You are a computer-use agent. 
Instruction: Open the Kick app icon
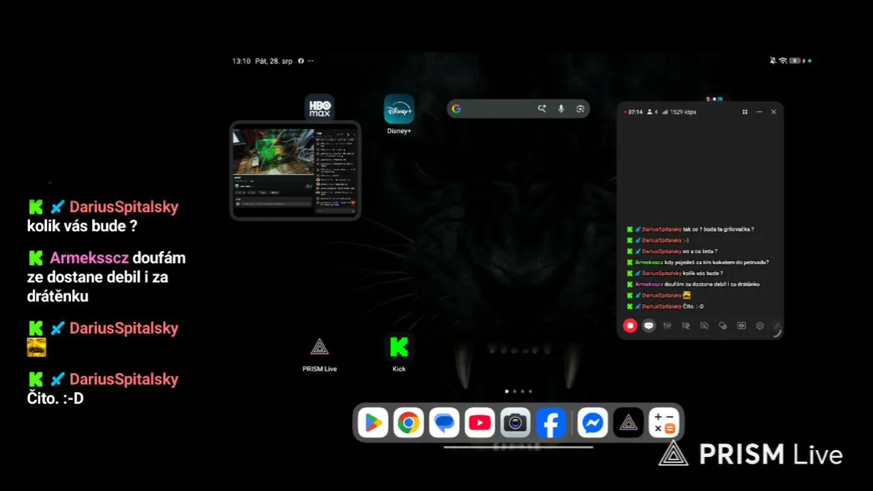pyautogui.click(x=399, y=347)
